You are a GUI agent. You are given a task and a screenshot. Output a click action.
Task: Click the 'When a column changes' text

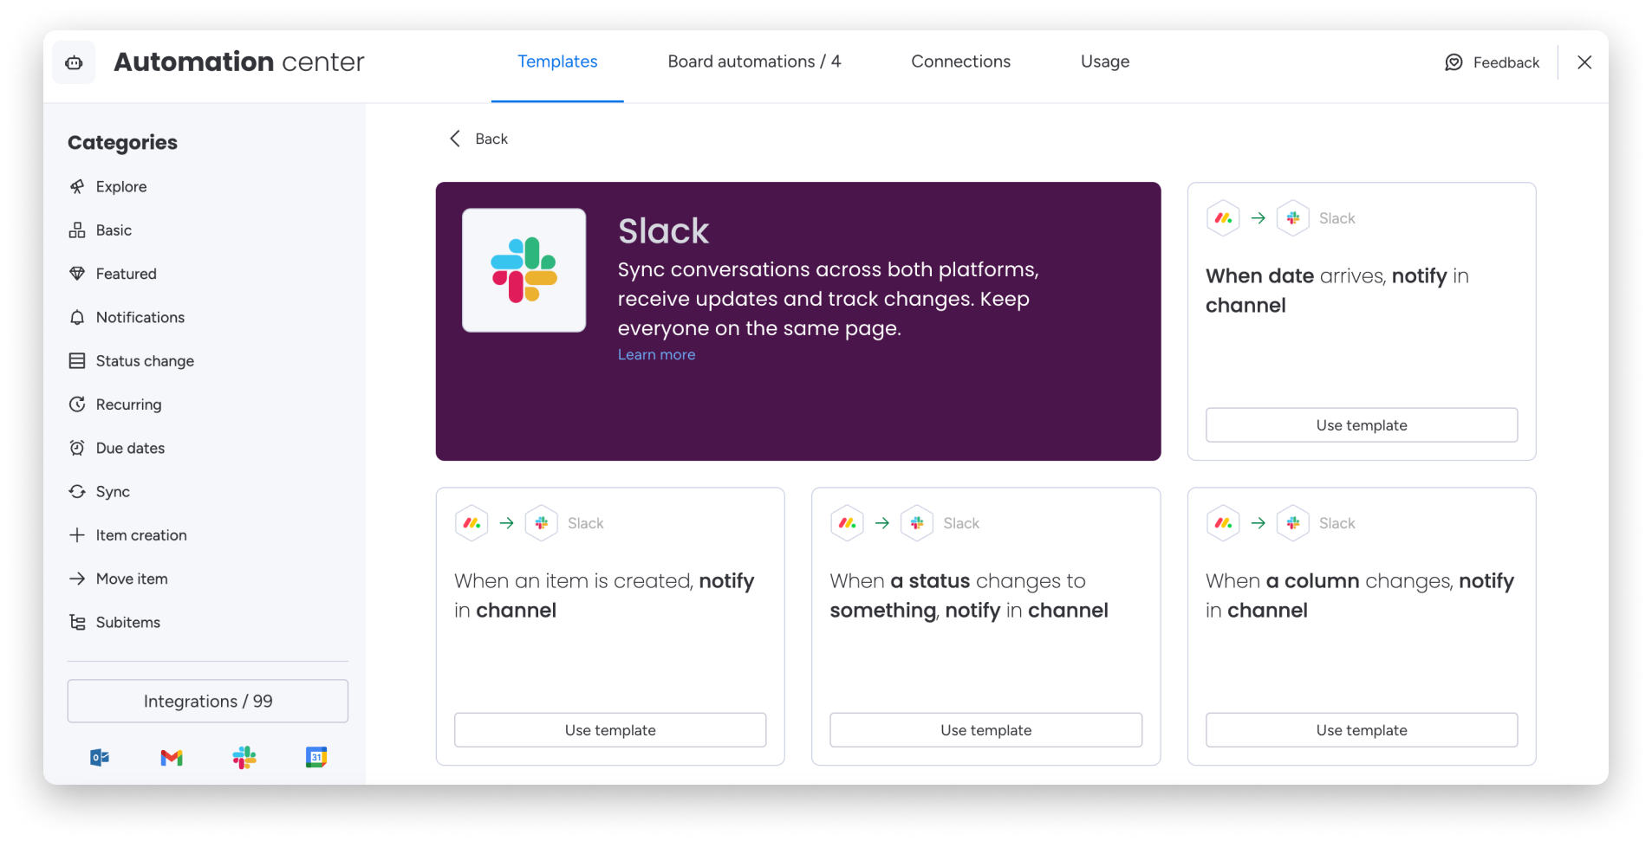click(x=1360, y=595)
